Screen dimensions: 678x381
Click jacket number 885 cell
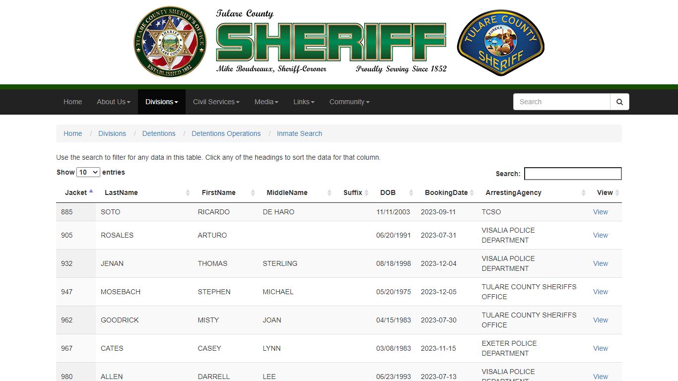[x=76, y=212]
